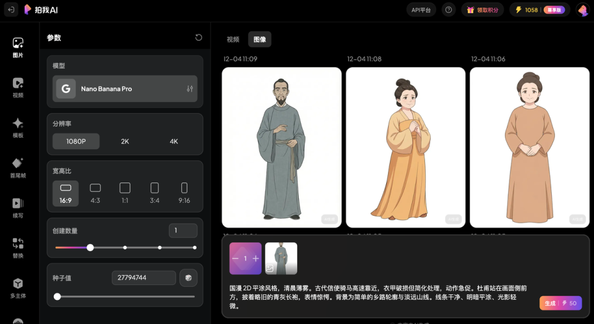Open the bearded man in gray robe image
Screen dimensions: 594x324
click(282, 148)
